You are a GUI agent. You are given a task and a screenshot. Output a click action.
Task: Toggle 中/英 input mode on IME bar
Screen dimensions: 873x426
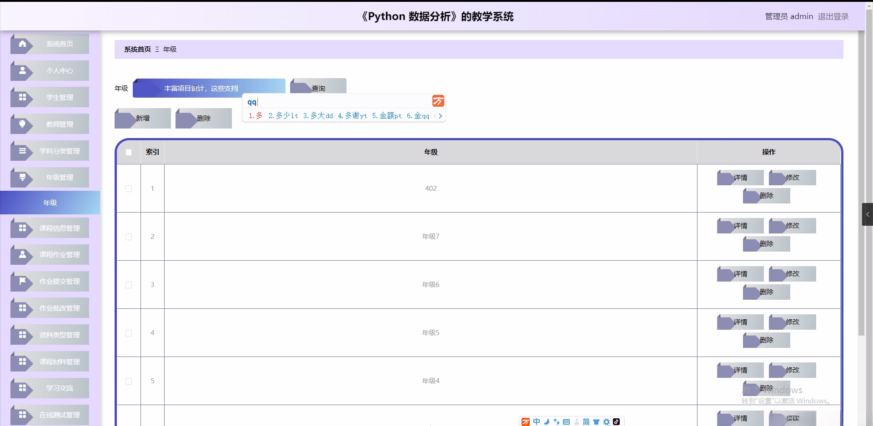[x=537, y=422]
